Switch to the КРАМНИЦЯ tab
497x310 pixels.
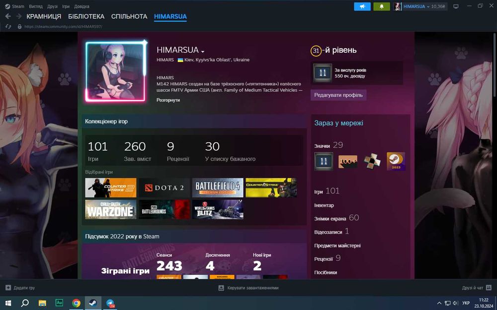coord(44,16)
